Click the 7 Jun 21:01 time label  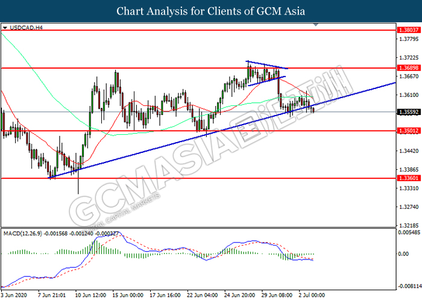pos(52,295)
